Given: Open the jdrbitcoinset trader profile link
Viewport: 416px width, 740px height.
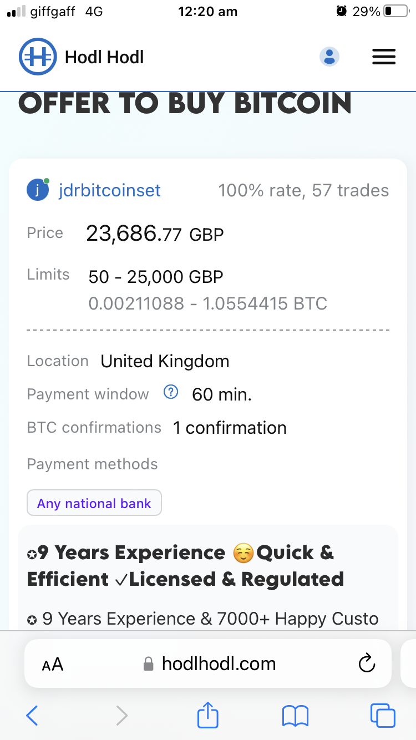Looking at the screenshot, I should tap(109, 190).
